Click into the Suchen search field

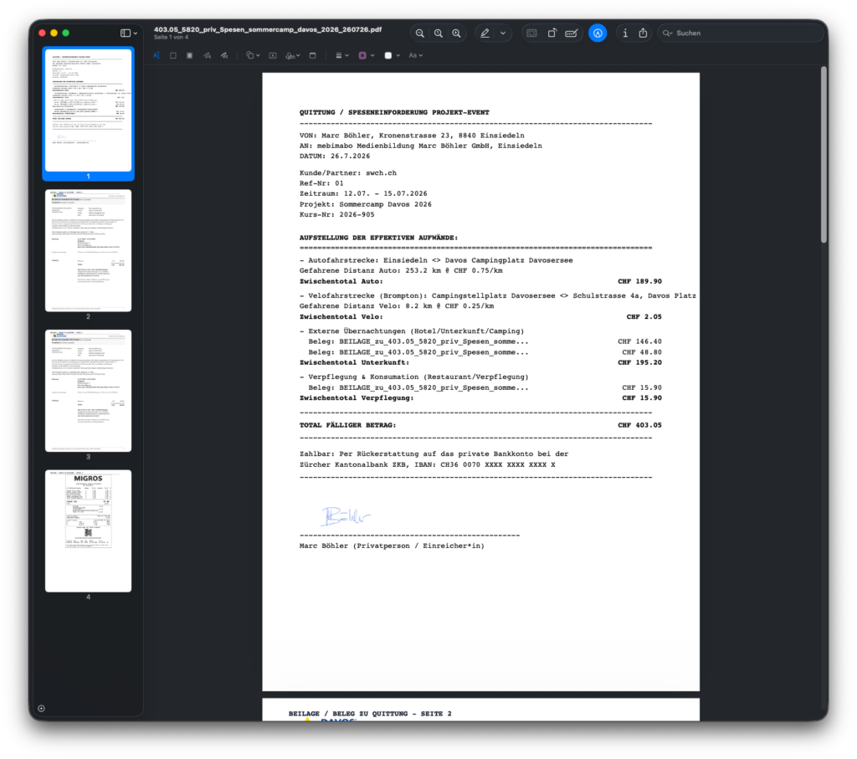(741, 33)
